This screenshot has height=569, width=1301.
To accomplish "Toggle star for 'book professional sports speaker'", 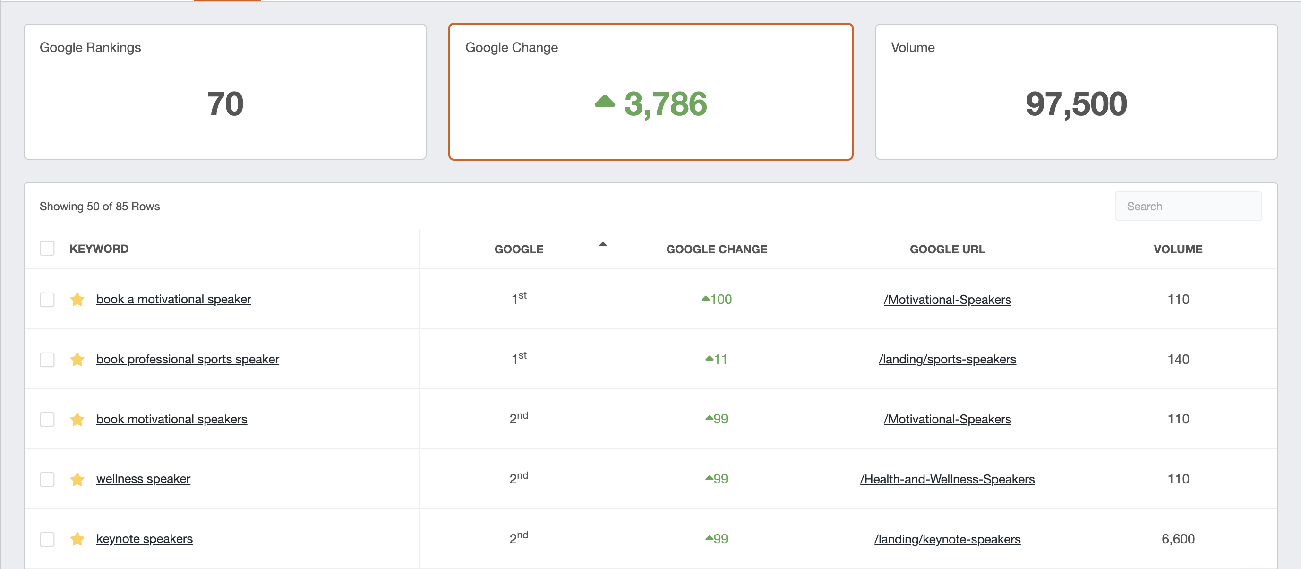I will [x=77, y=359].
